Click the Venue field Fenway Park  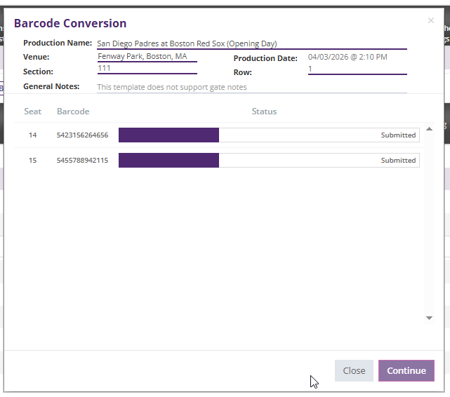pos(147,57)
